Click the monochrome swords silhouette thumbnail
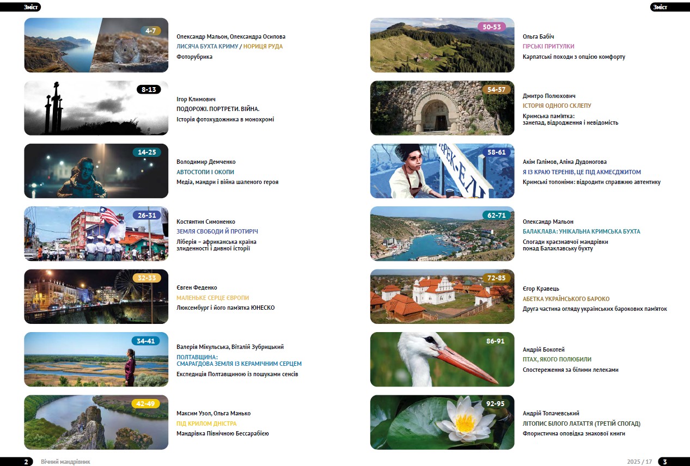 click(x=96, y=108)
